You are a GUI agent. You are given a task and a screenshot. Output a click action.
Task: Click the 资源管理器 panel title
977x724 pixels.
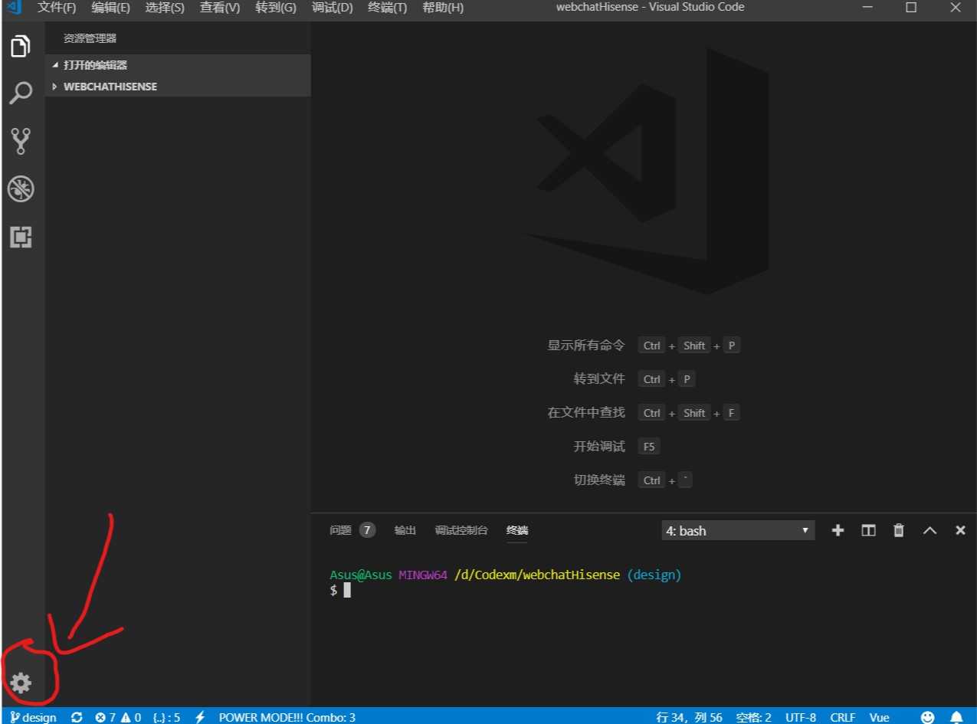(90, 38)
